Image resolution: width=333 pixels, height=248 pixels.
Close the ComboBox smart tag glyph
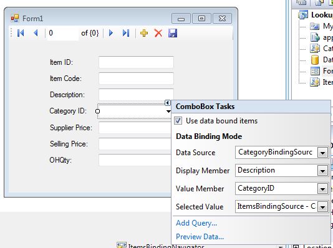point(168,103)
